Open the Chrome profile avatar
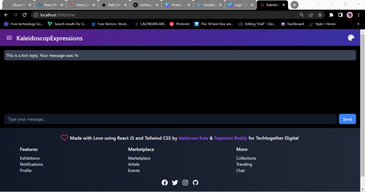 (350, 15)
